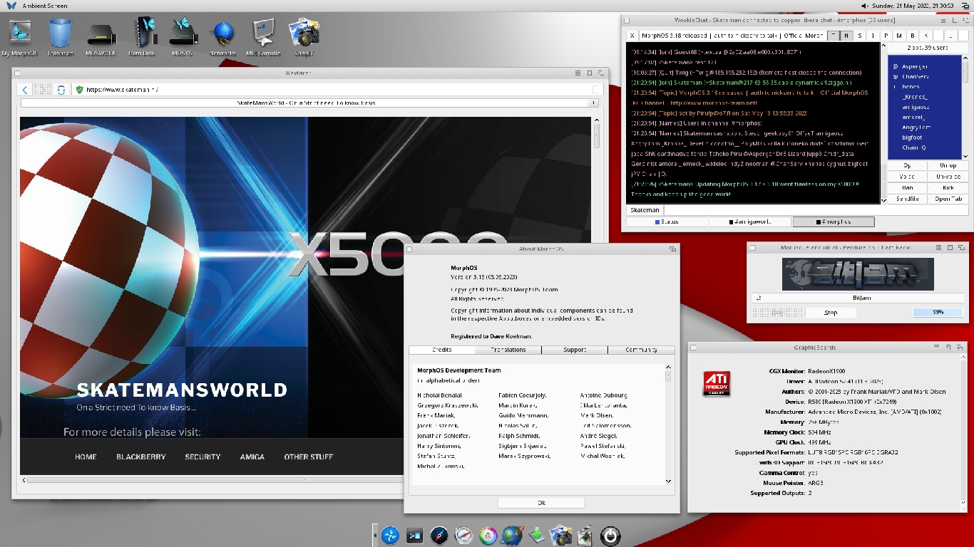Toggle the T channel mode in WookieChat

pyautogui.click(x=832, y=36)
